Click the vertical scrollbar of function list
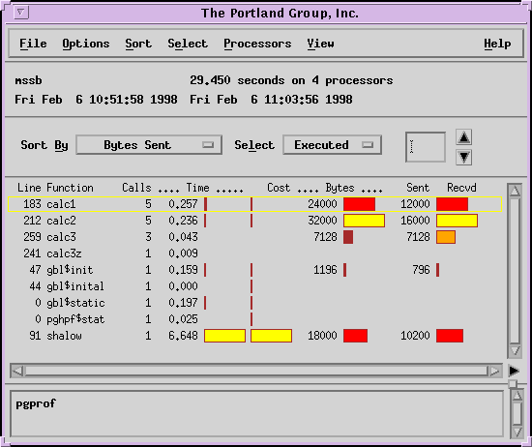Viewport: 532px width, 447px height. click(515, 271)
